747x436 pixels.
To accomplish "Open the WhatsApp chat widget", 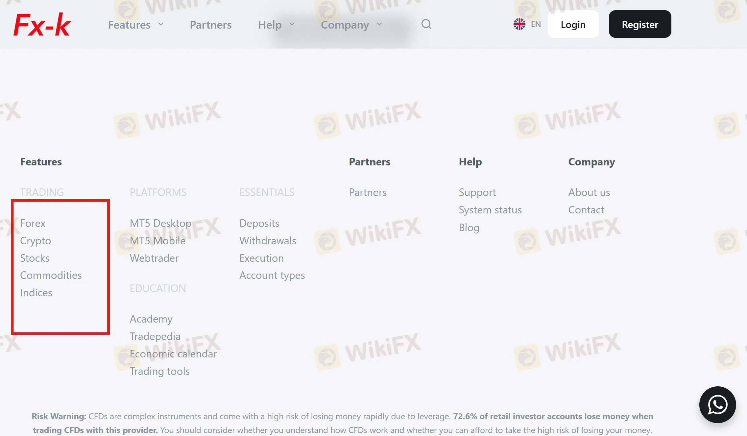I will pyautogui.click(x=718, y=405).
